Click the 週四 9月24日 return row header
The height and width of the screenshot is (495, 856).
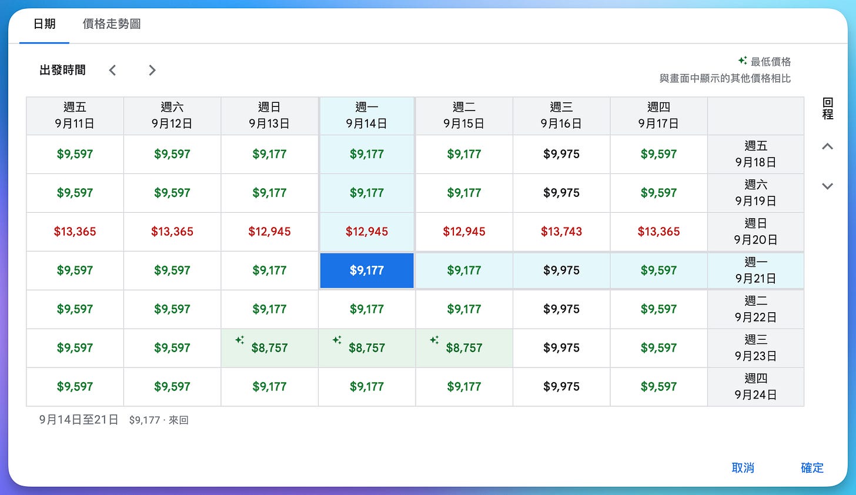coord(756,387)
